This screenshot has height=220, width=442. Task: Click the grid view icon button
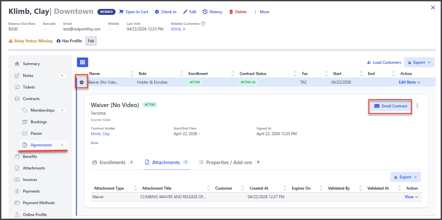click(83, 62)
